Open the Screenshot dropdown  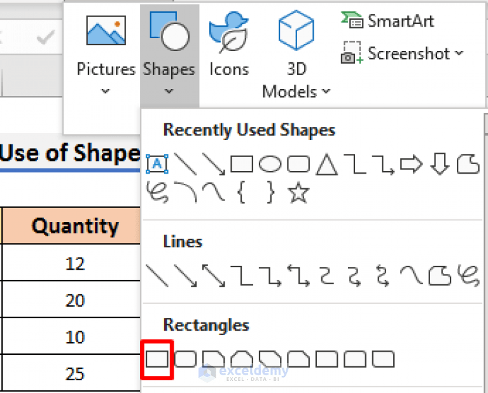tap(402, 53)
